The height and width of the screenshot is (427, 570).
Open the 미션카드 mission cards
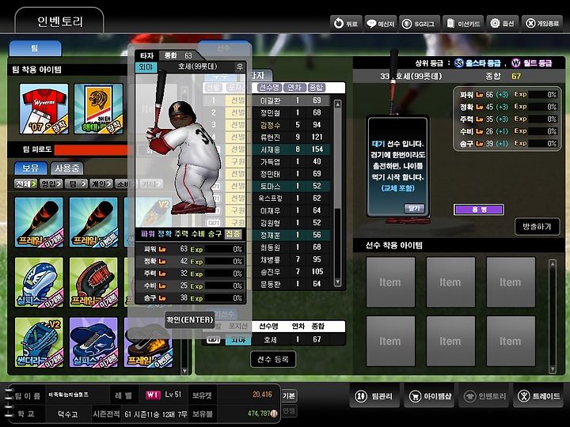click(x=463, y=24)
